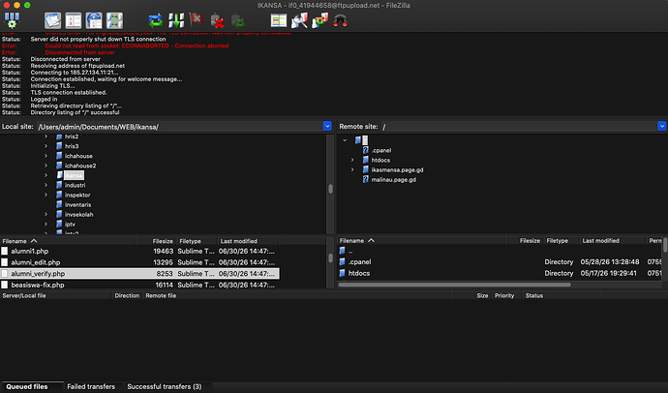Select the alumni_verify.php file
Viewport: 668px width, 393px height.
click(x=139, y=274)
